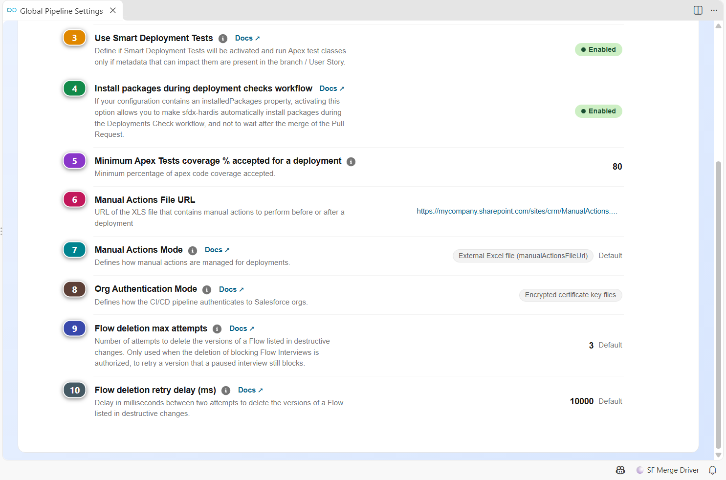The height and width of the screenshot is (480, 726).
Task: Click Enabled badge for Install packages setting
Action: coord(598,111)
